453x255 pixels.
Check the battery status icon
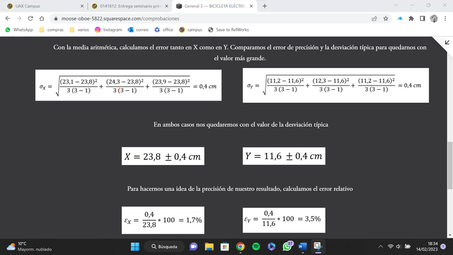[408, 246]
